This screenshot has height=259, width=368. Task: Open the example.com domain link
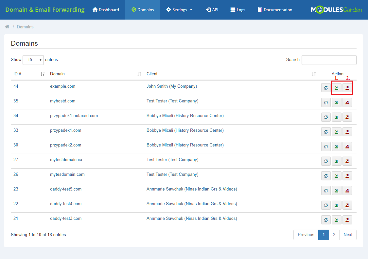coord(63,86)
